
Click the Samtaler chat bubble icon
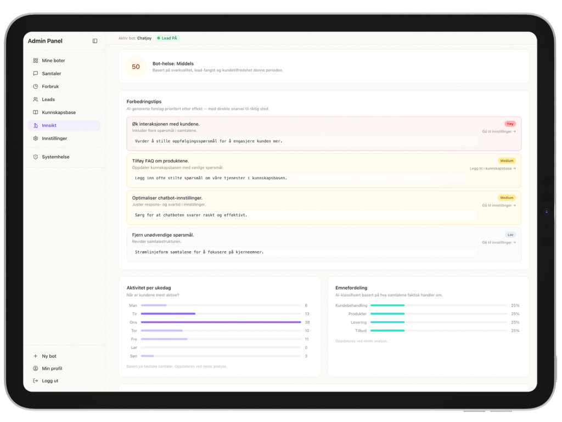(x=36, y=74)
